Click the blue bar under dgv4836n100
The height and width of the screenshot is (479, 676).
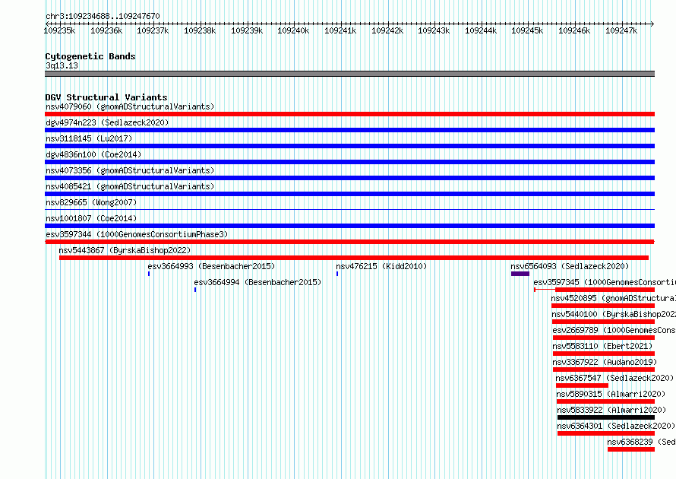click(x=349, y=162)
